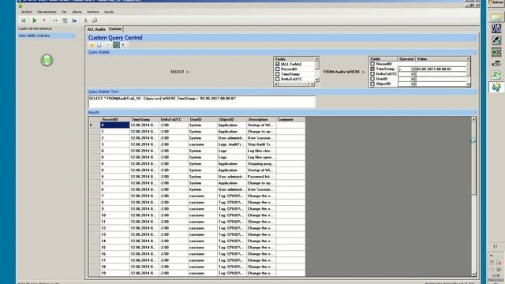Open the Archivo menu

click(x=27, y=12)
